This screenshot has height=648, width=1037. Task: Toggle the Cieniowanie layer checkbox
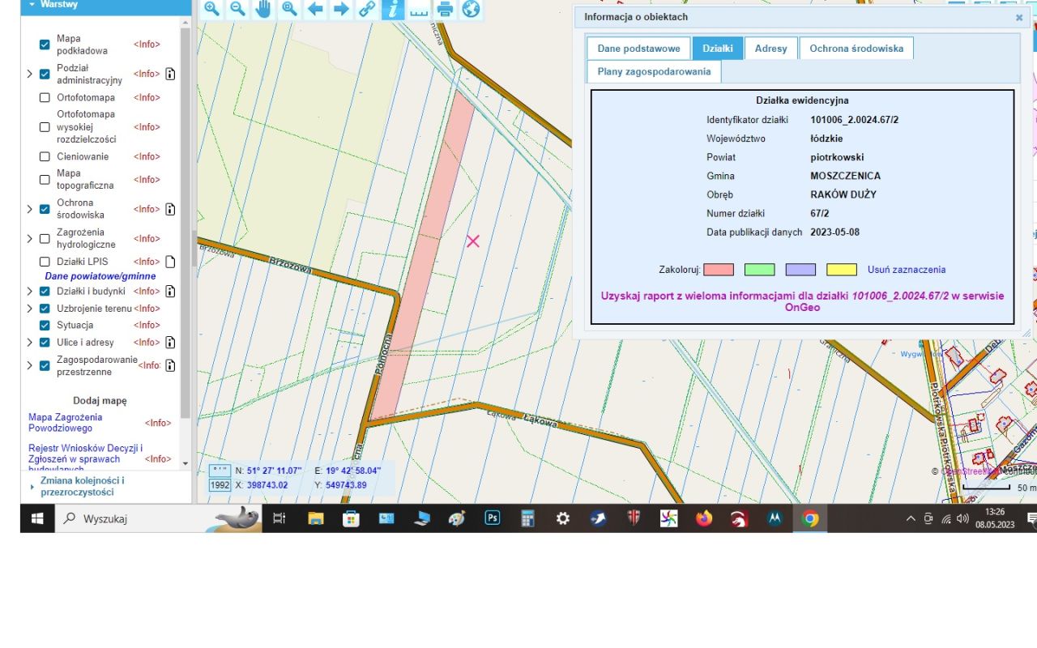(x=45, y=156)
